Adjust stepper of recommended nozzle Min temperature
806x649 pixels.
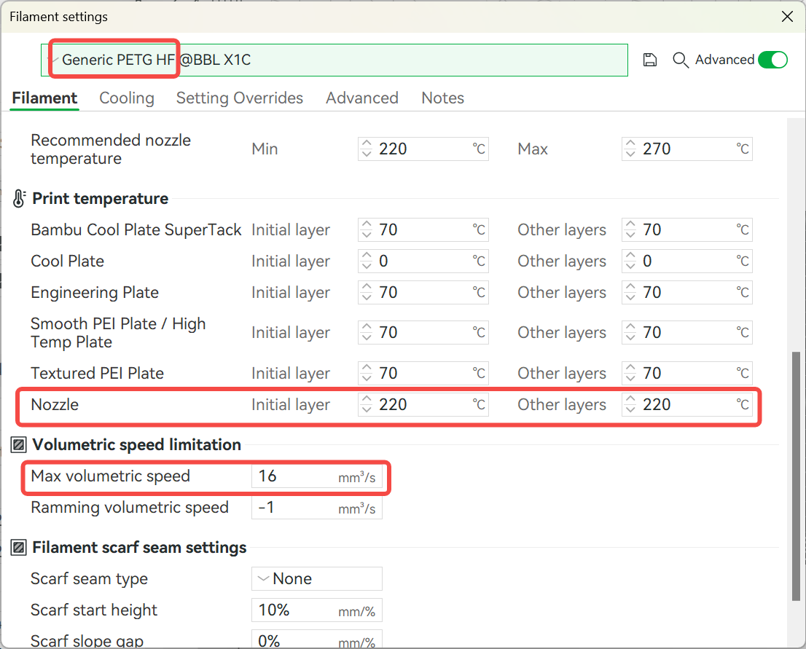coord(367,149)
